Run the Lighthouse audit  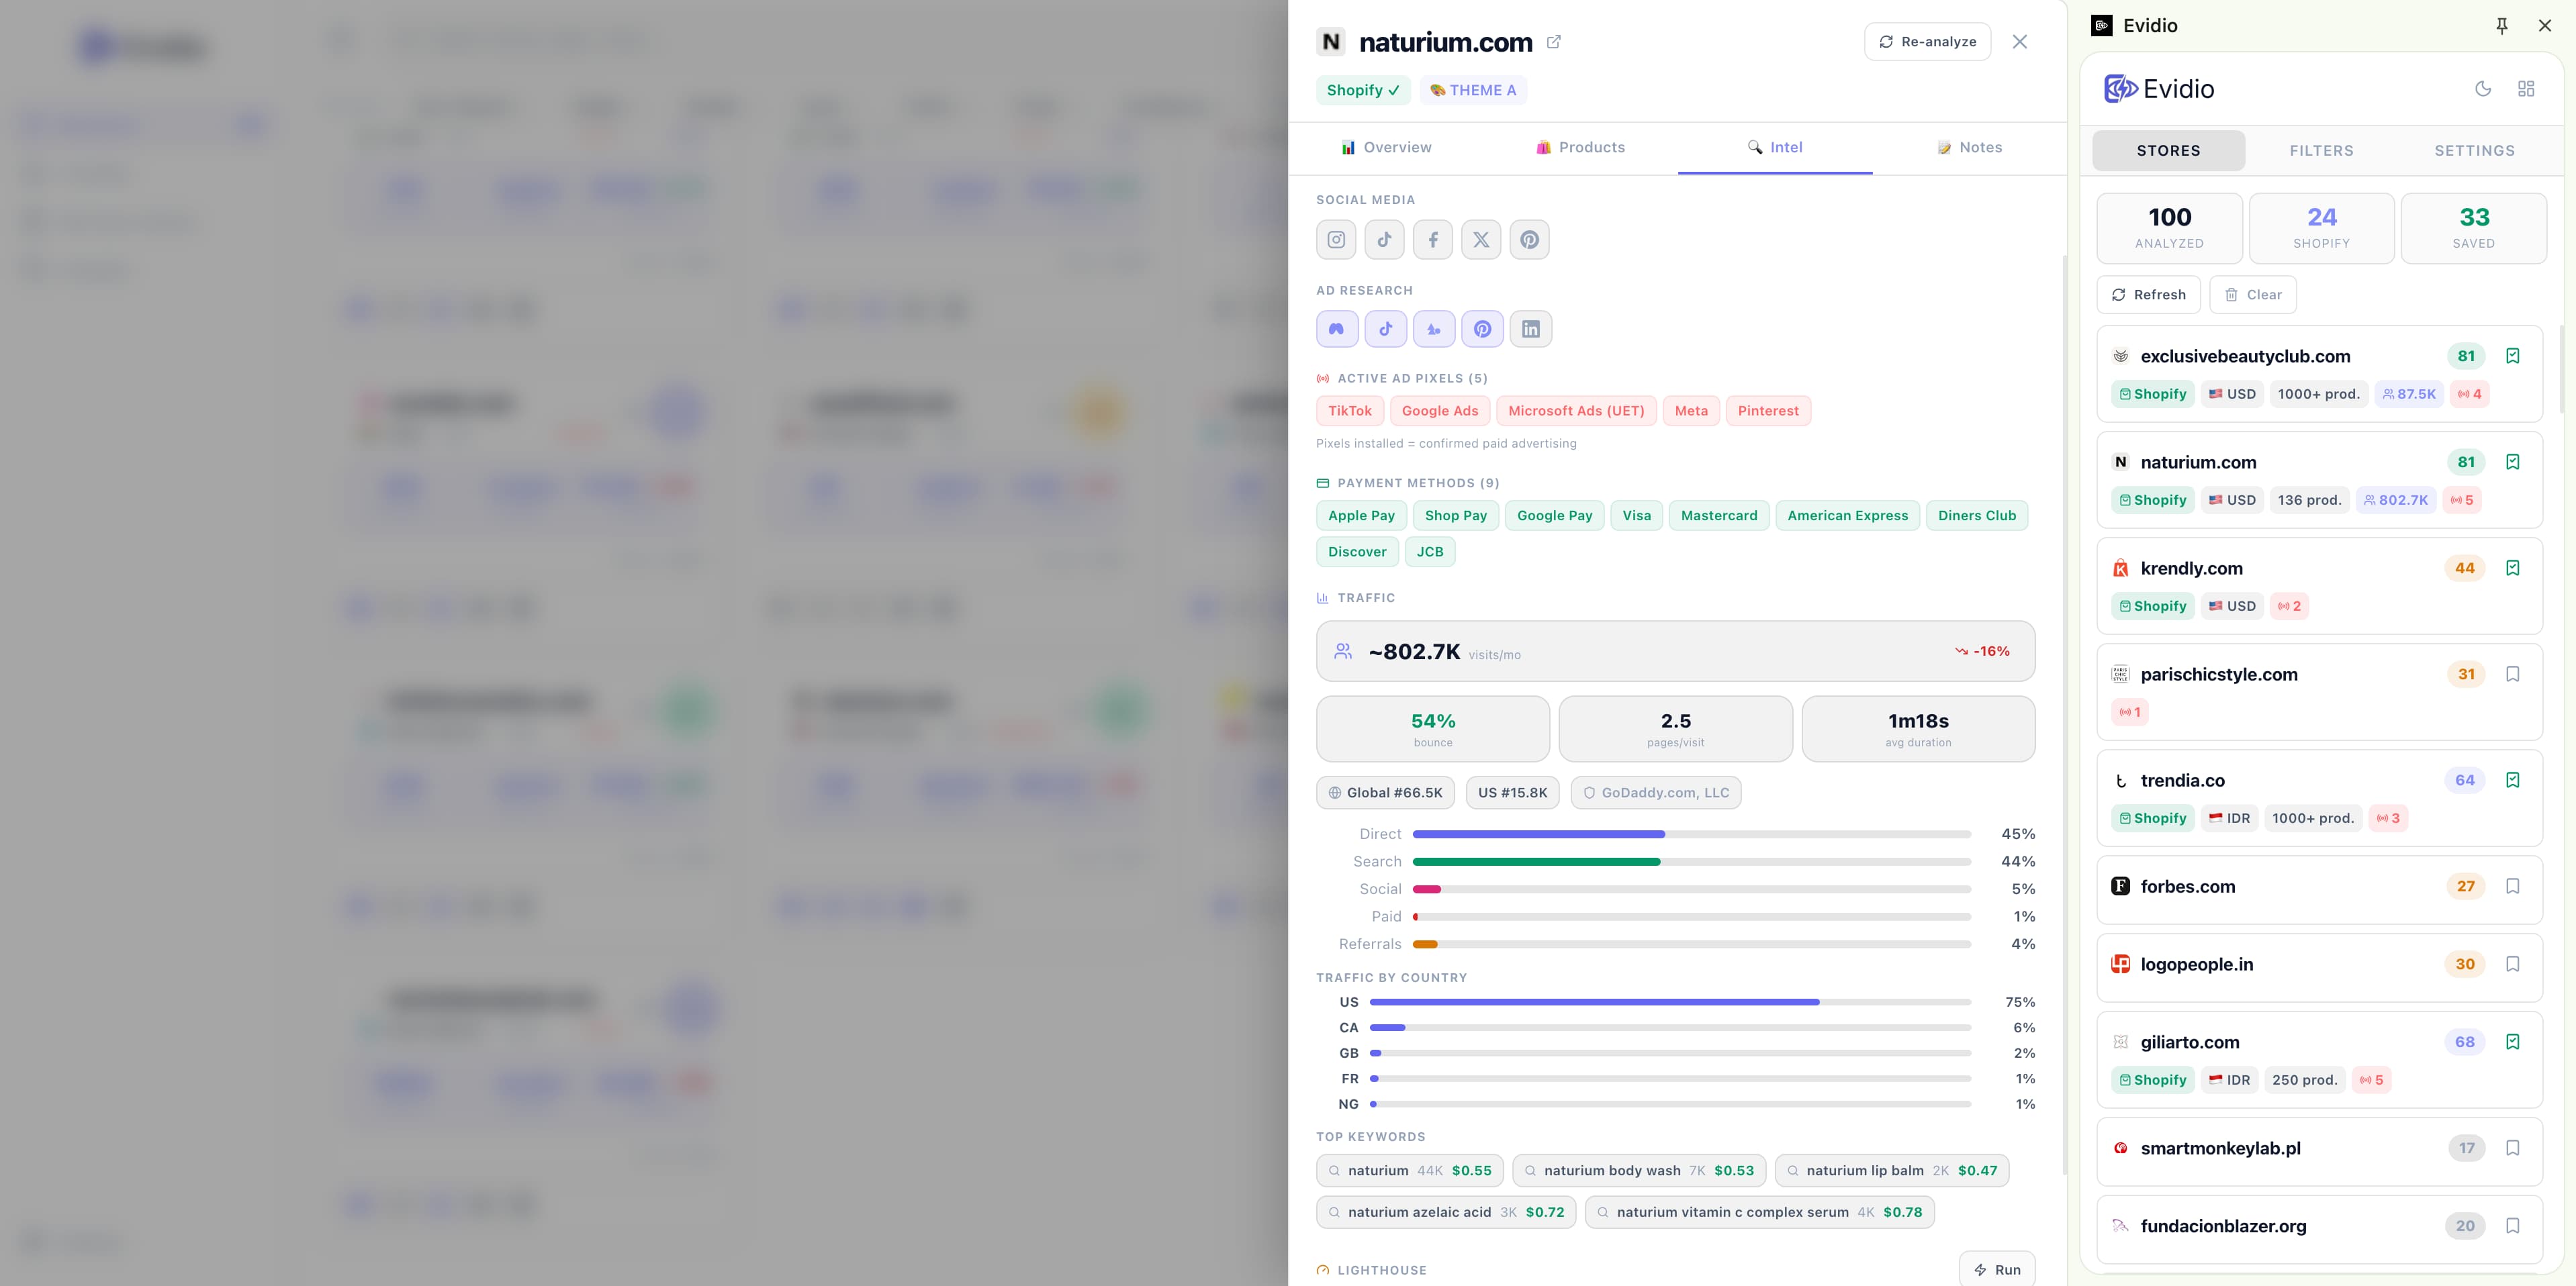pos(1996,1269)
